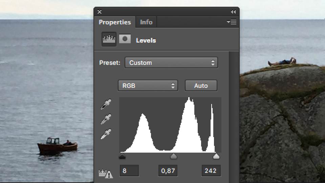This screenshot has height=183, width=325.
Task: Switch to the Info tab
Action: [x=146, y=22]
